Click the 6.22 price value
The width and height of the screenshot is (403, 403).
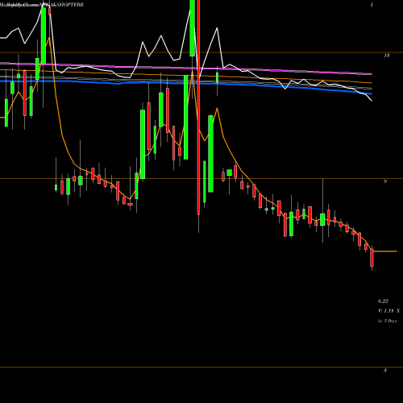pyautogui.click(x=383, y=301)
